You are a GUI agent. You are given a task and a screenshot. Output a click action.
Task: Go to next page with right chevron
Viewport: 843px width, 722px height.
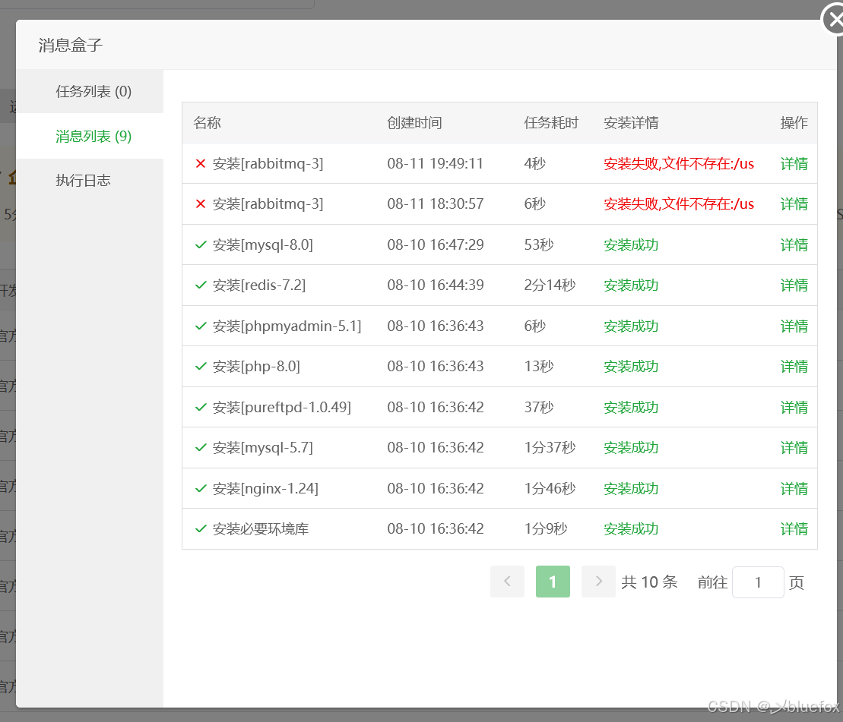point(598,582)
